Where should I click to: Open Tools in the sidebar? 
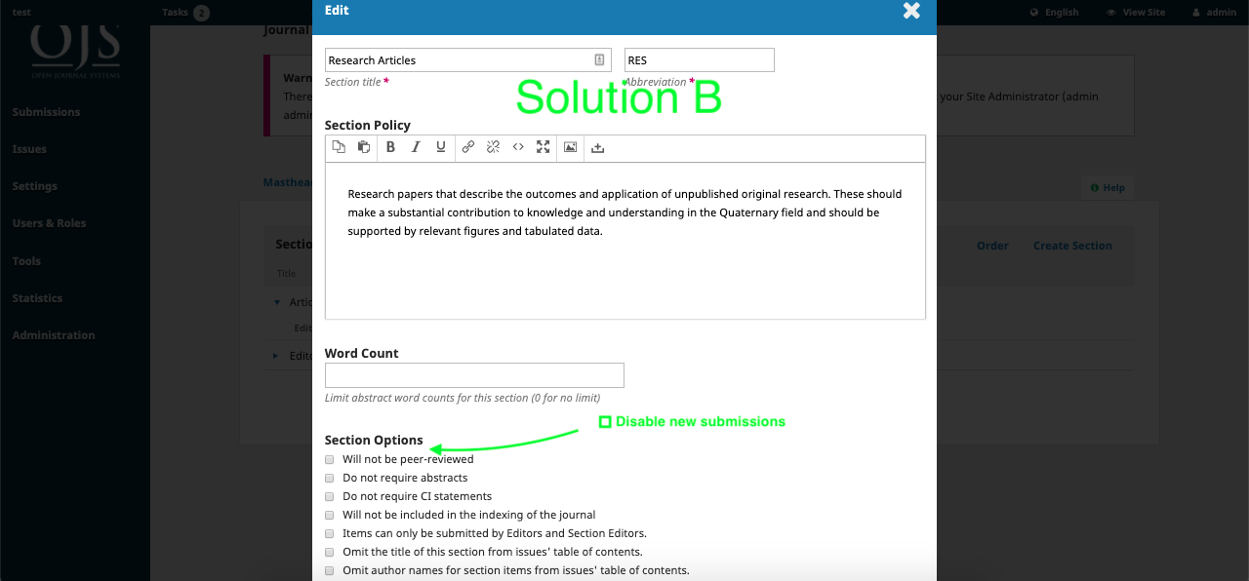[26, 261]
